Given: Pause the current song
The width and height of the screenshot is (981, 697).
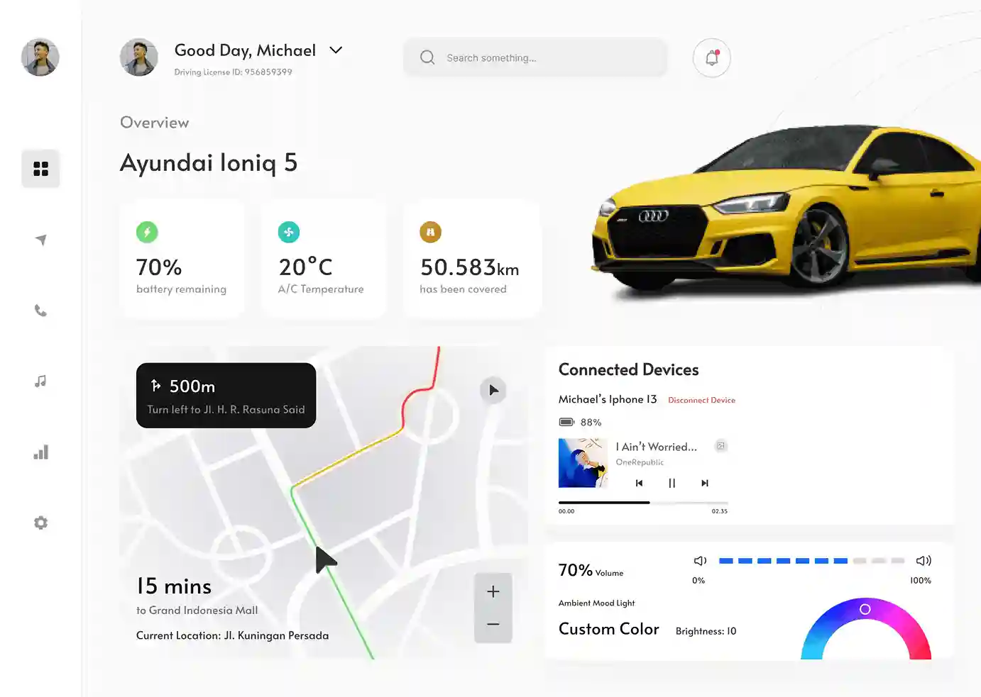Looking at the screenshot, I should click(x=672, y=483).
